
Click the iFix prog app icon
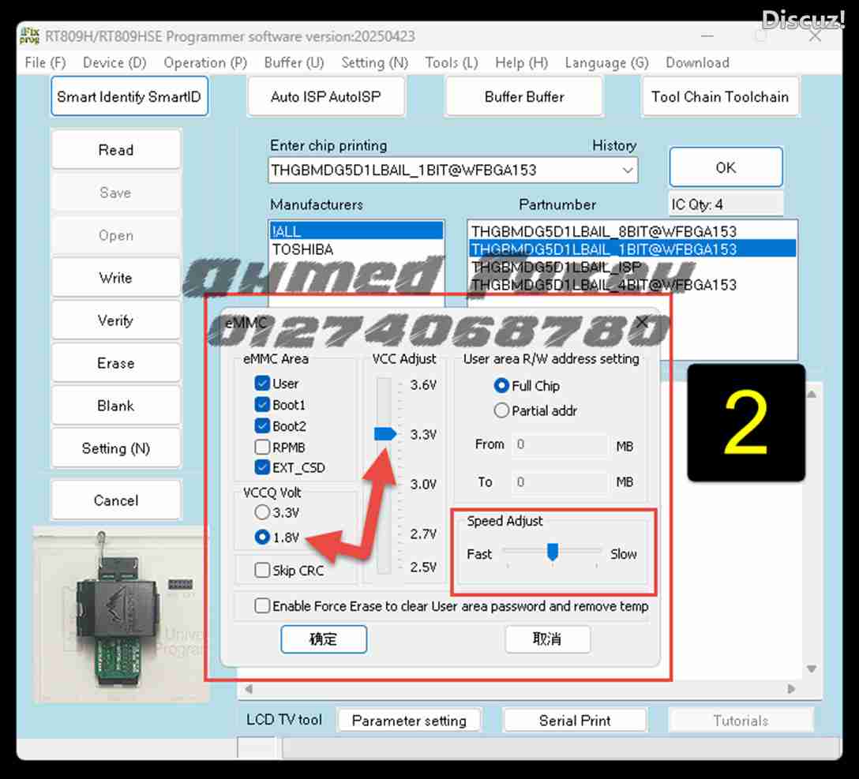[29, 36]
